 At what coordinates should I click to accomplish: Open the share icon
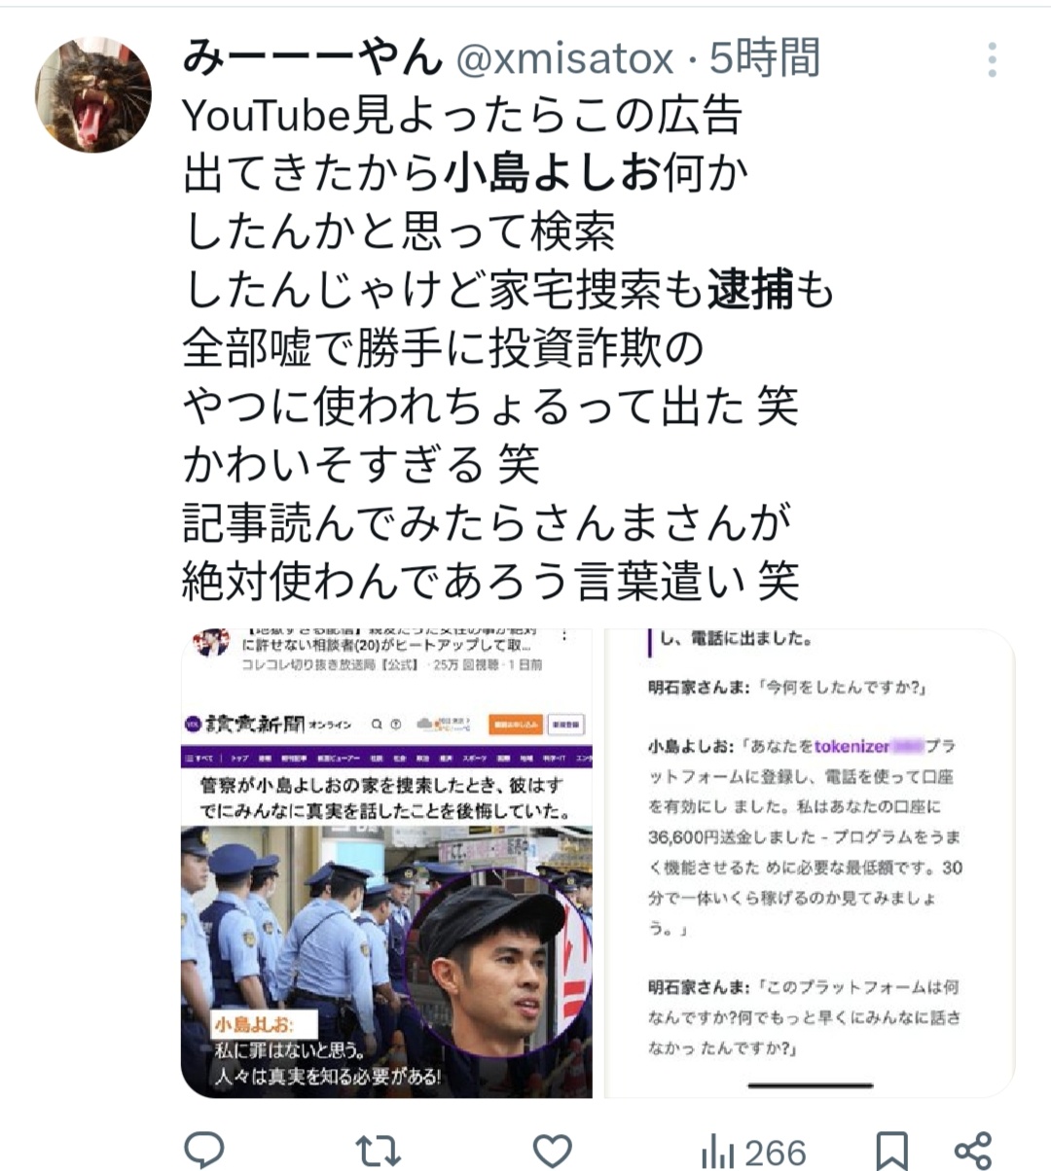(972, 1151)
